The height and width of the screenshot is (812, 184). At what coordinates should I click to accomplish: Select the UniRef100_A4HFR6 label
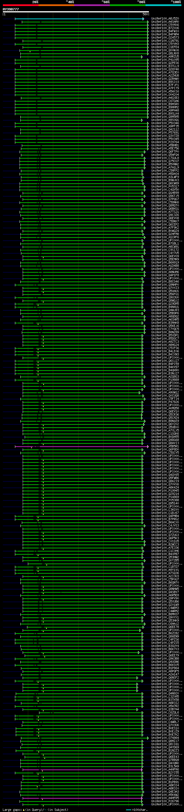pos(165,770)
